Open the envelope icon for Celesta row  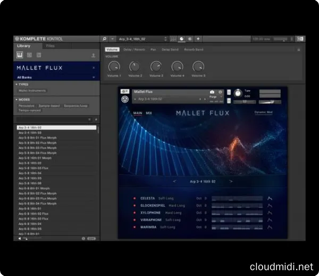pyautogui.click(x=270, y=198)
